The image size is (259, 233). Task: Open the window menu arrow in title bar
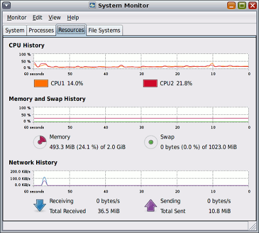(x=6, y=5)
